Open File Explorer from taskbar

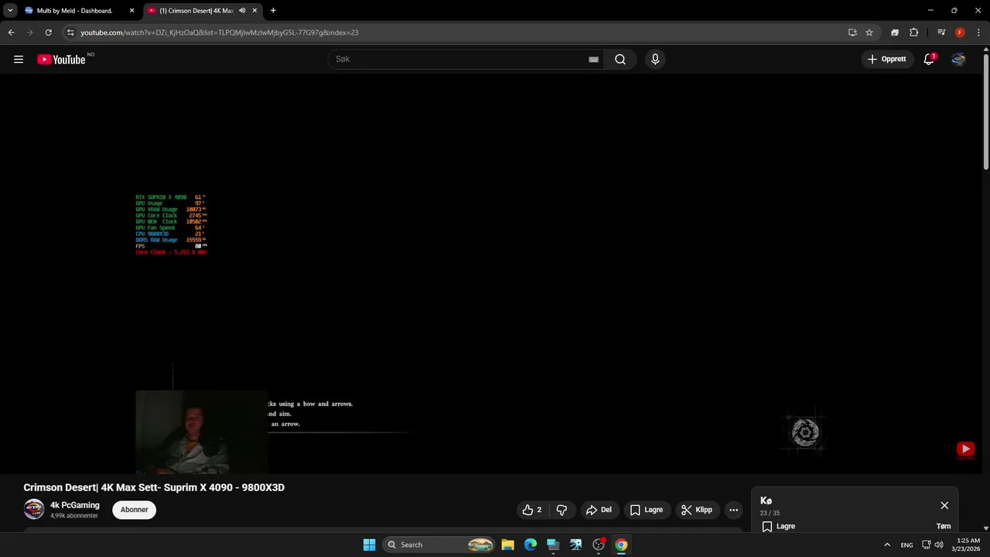click(507, 545)
